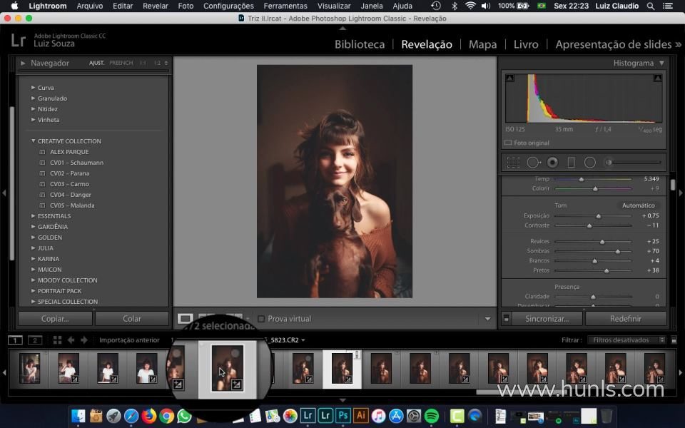Image resolution: width=685 pixels, height=428 pixels.
Task: Activate the Spot Removal tool
Action: (x=533, y=163)
